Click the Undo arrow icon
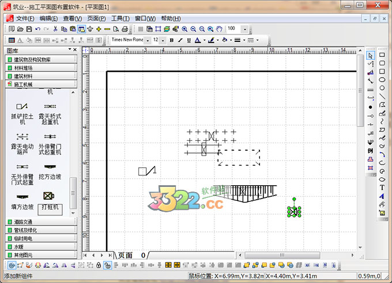The image size is (392, 283). click(x=38, y=29)
